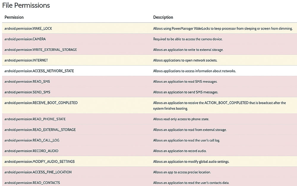Click android.permission.CAMERA cell
The height and width of the screenshot is (186, 297).
coord(25,39)
